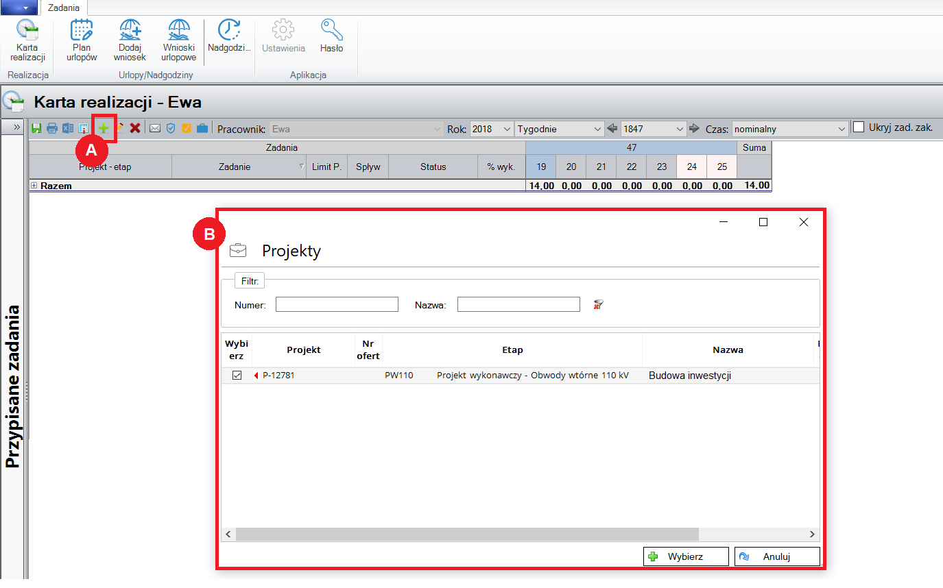Viewport: 943px width, 588px height.
Task: Click 'Projekt wykonawczy - Obwody wtórne 110 kV'
Action: click(x=533, y=375)
